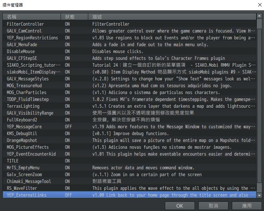Select the MrTS_EmptyMenu plugin
Image resolution: width=264 pixels, height=211 pixels.
coord(130,168)
